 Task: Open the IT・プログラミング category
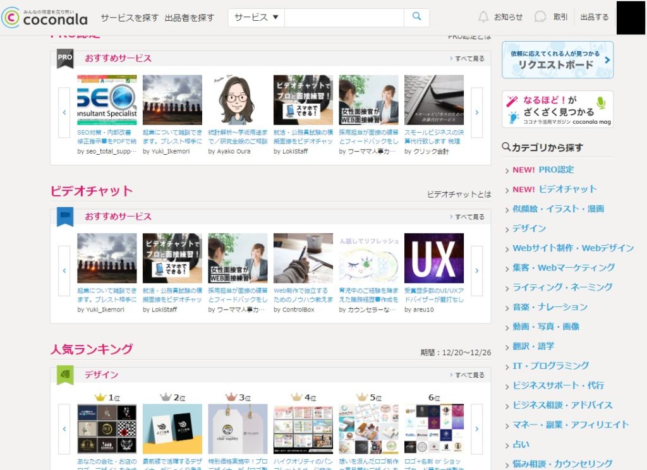pos(550,366)
